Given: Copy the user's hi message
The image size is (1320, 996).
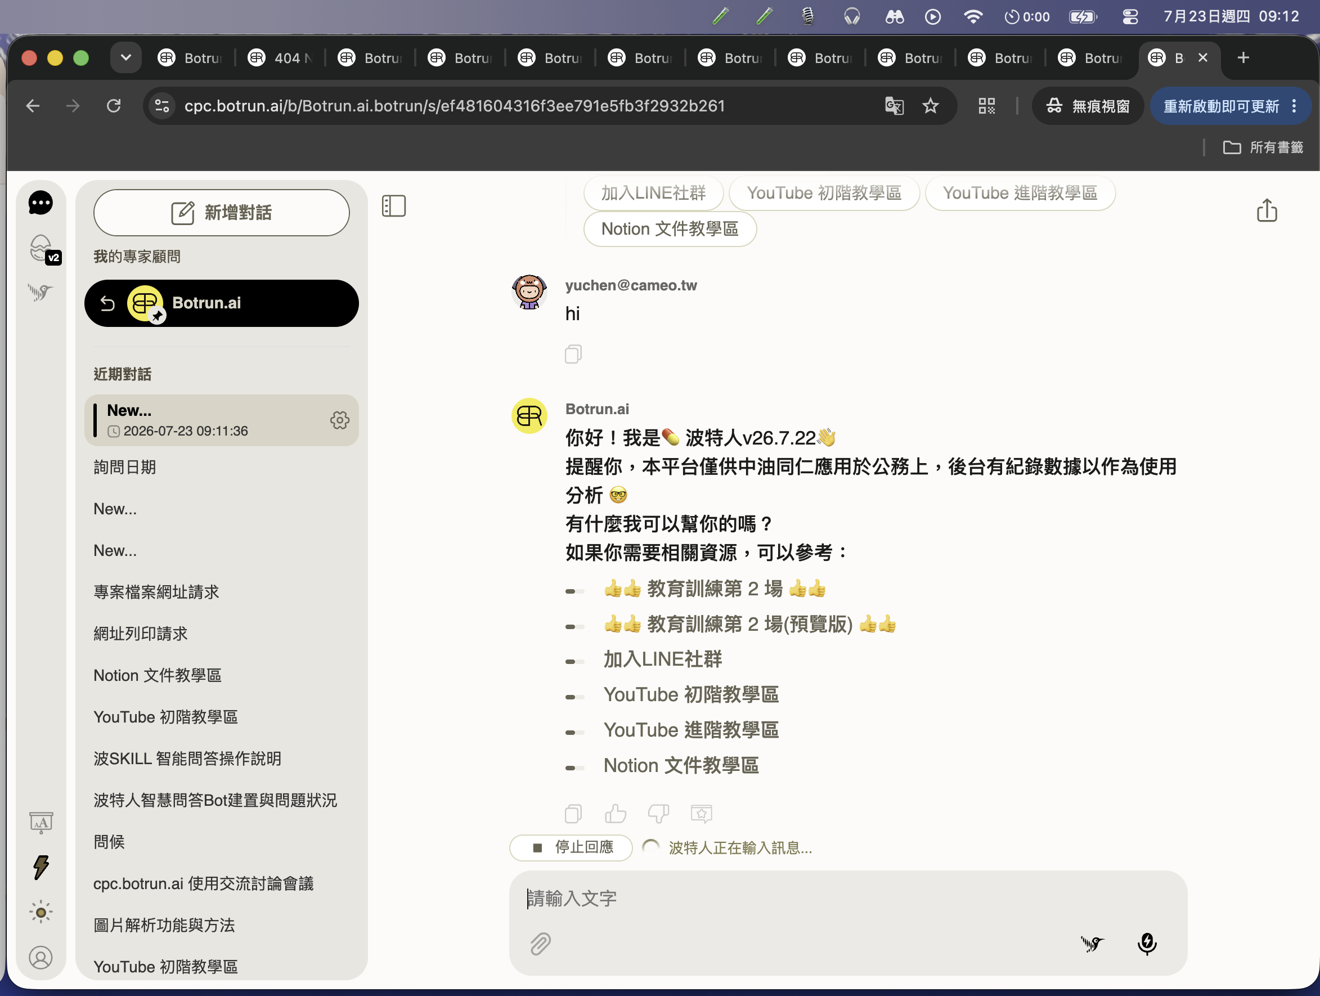Looking at the screenshot, I should (573, 354).
